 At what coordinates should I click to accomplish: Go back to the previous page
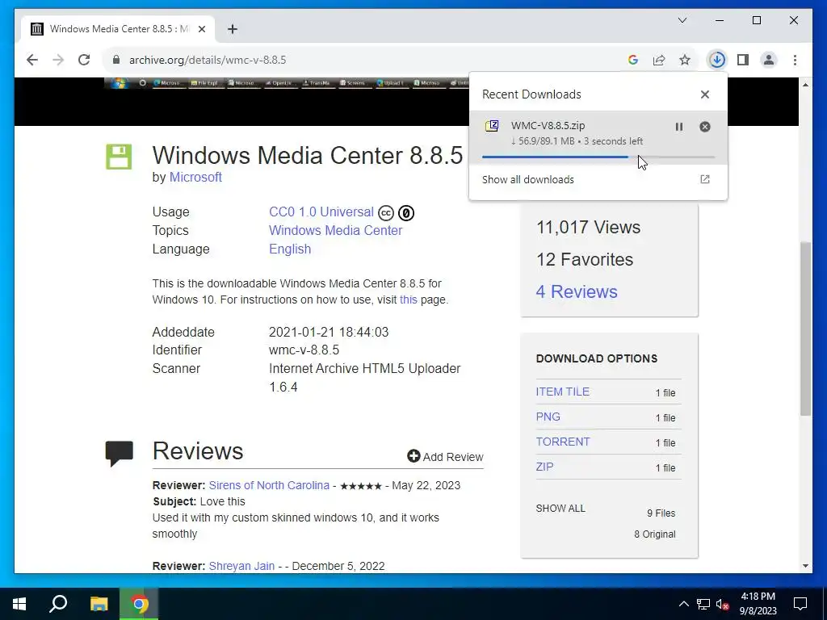pos(32,60)
